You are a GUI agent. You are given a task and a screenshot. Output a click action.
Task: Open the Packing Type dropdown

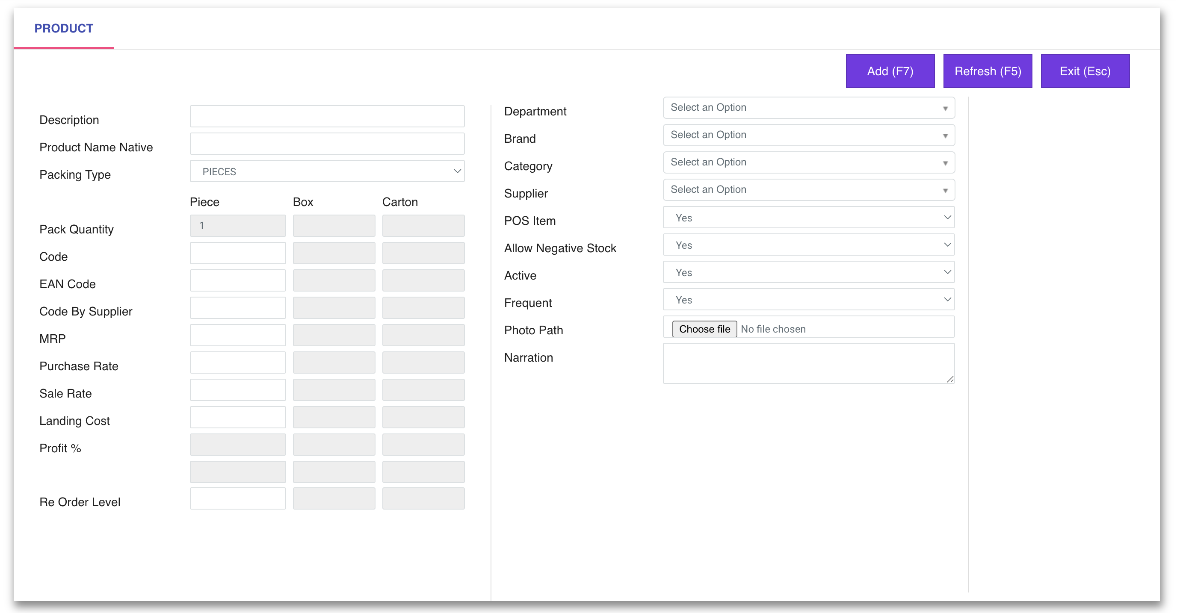coord(327,171)
